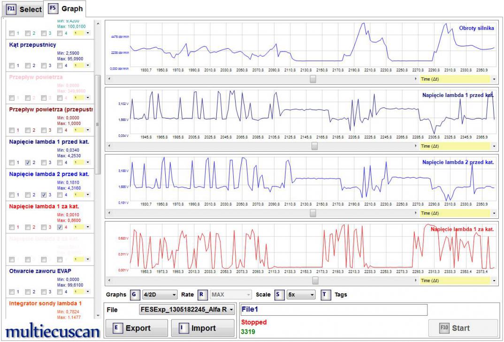The image size is (504, 342).
Task: Uncheck graph 4 box for Napięcie lambda 1 za kat.
Action: click(x=60, y=227)
